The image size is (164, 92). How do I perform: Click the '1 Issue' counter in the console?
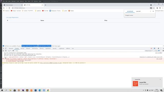point(157,51)
